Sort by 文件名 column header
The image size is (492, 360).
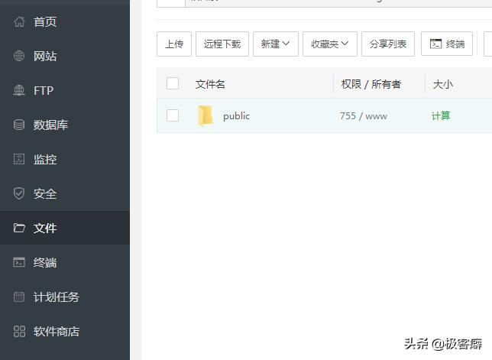pos(210,84)
